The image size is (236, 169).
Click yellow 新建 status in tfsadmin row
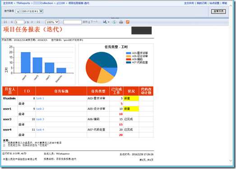pos(131,98)
